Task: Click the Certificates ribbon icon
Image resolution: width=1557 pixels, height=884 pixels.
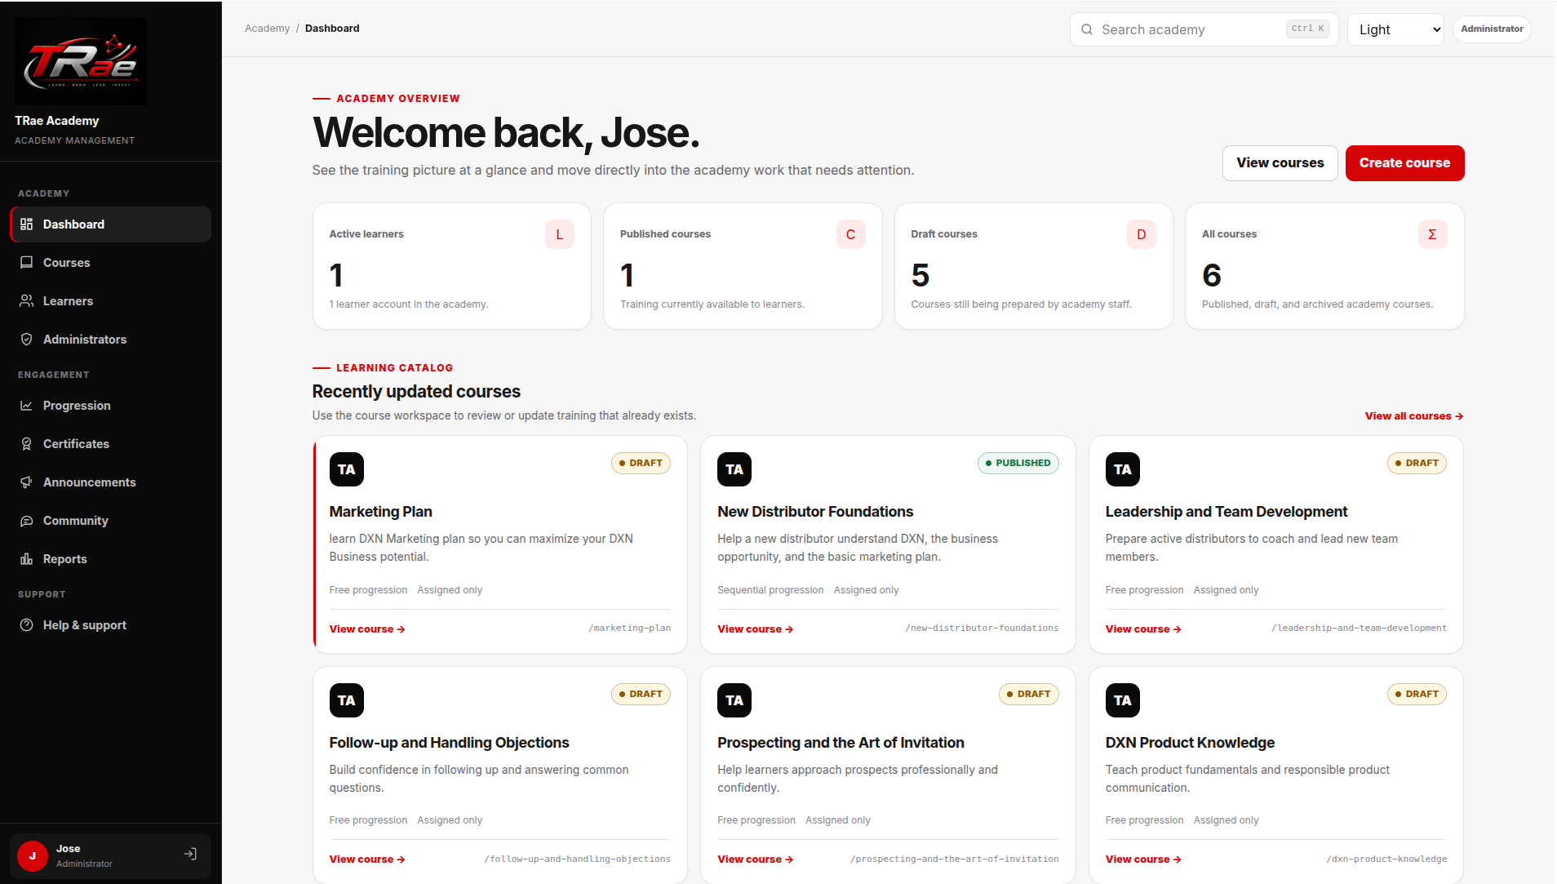Action: point(26,444)
